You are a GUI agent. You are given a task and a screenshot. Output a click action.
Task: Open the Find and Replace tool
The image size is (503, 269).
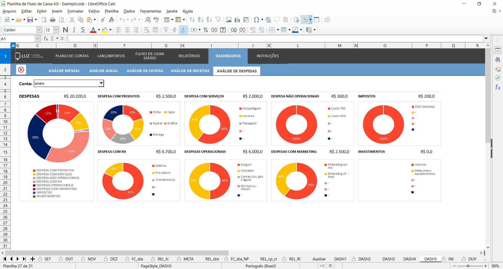(148, 20)
